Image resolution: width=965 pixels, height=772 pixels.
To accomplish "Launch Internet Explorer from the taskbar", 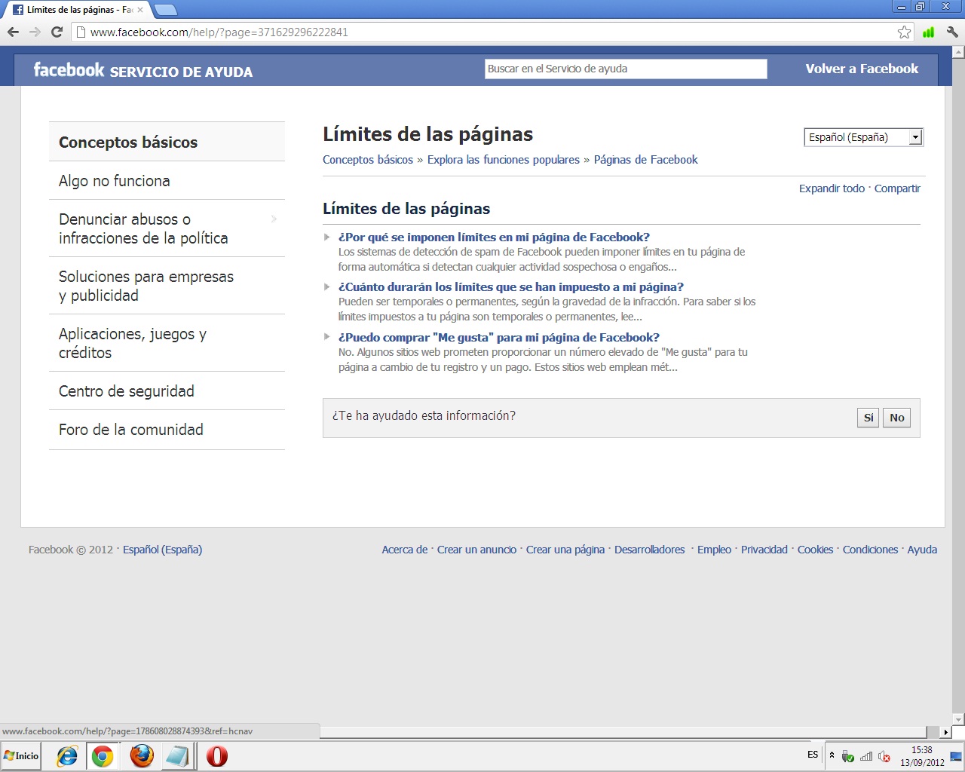I will tap(67, 756).
